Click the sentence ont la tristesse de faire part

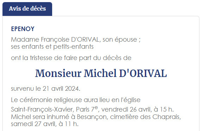tap(71, 58)
